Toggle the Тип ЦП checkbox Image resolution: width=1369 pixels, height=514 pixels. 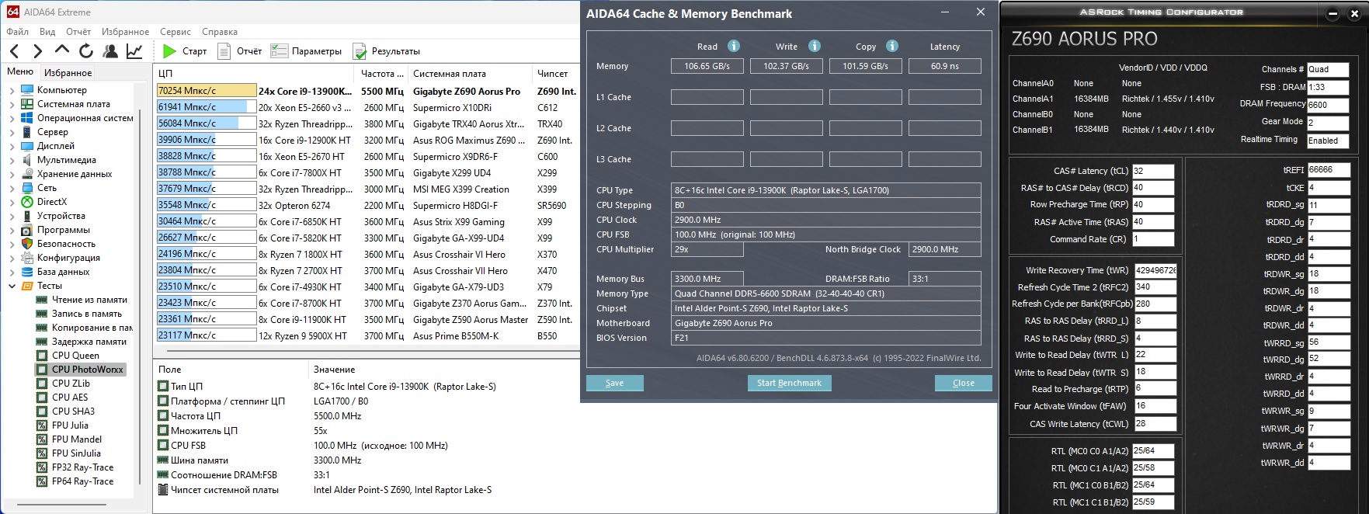[163, 387]
